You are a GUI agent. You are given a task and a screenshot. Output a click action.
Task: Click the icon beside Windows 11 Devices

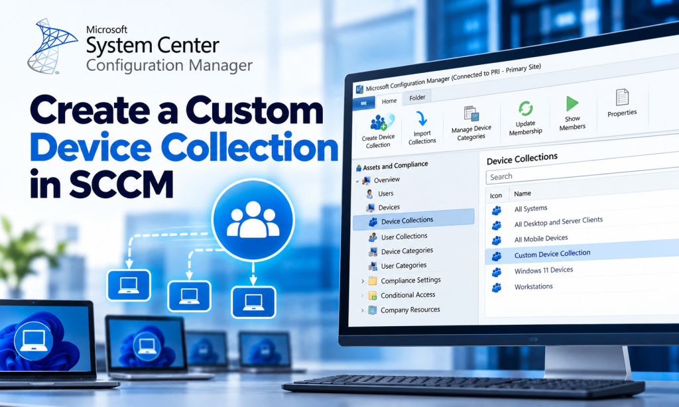click(x=497, y=272)
